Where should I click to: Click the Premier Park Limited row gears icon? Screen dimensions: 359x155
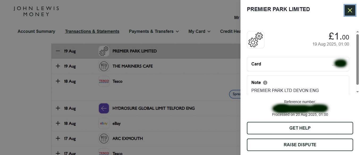tap(104, 51)
